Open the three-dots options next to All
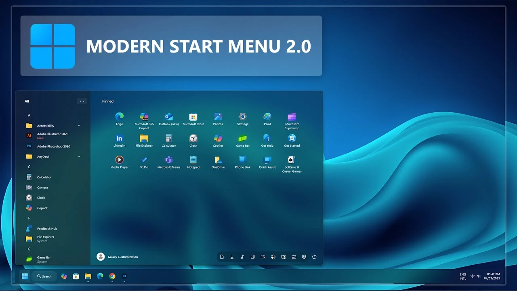The width and height of the screenshot is (517, 291). (x=82, y=101)
